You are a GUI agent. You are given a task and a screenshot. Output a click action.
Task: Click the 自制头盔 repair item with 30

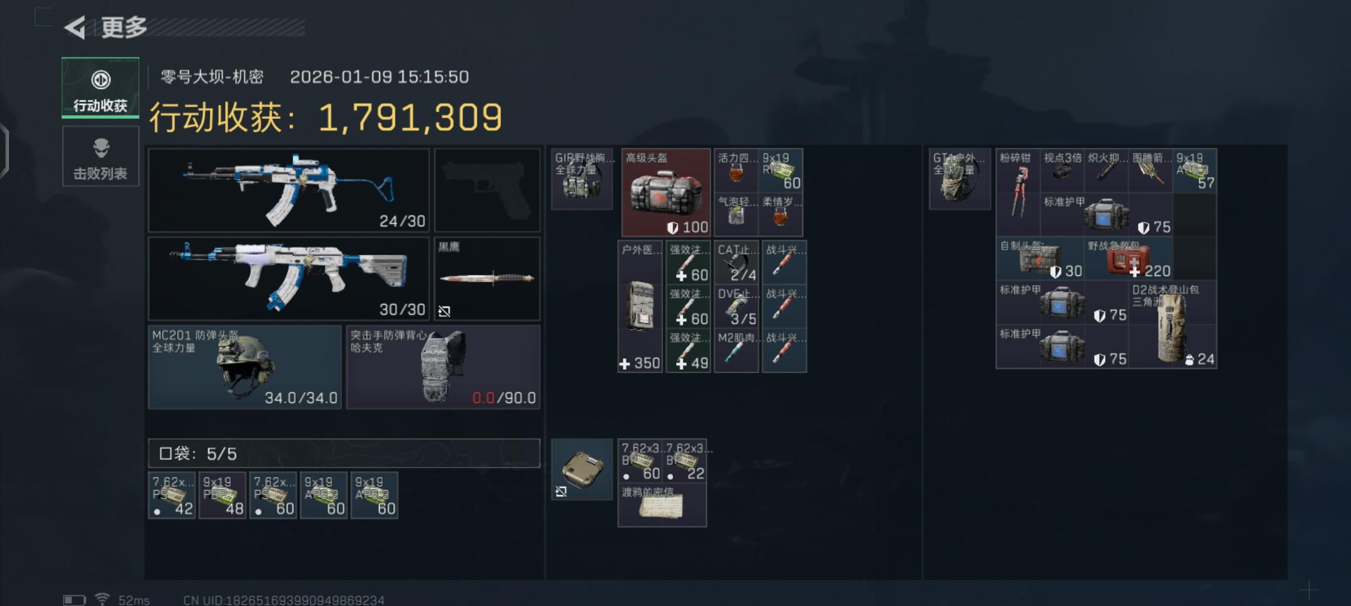point(1040,259)
